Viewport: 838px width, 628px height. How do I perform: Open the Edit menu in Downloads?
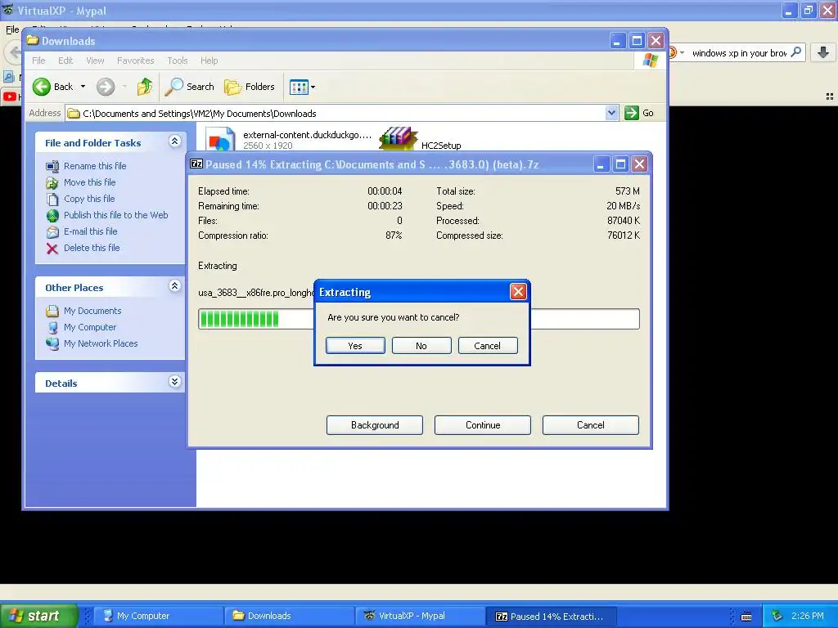[65, 61]
